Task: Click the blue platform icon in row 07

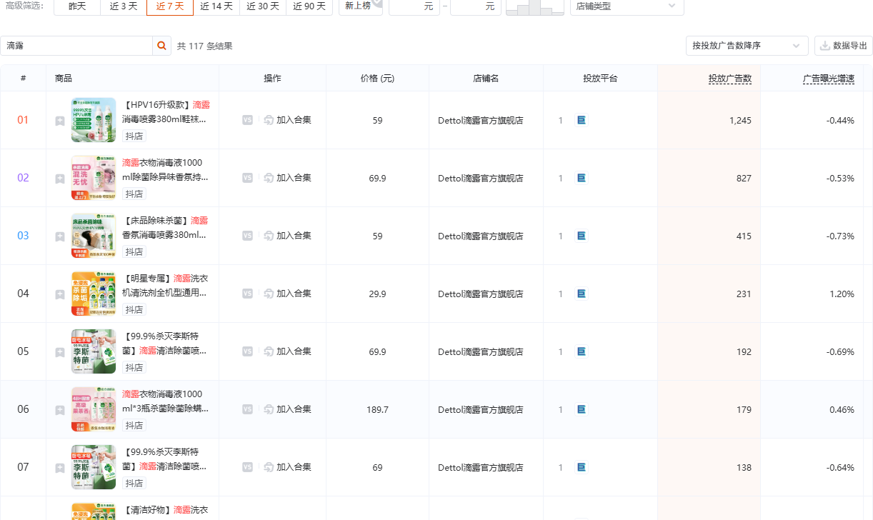Action: (x=582, y=467)
